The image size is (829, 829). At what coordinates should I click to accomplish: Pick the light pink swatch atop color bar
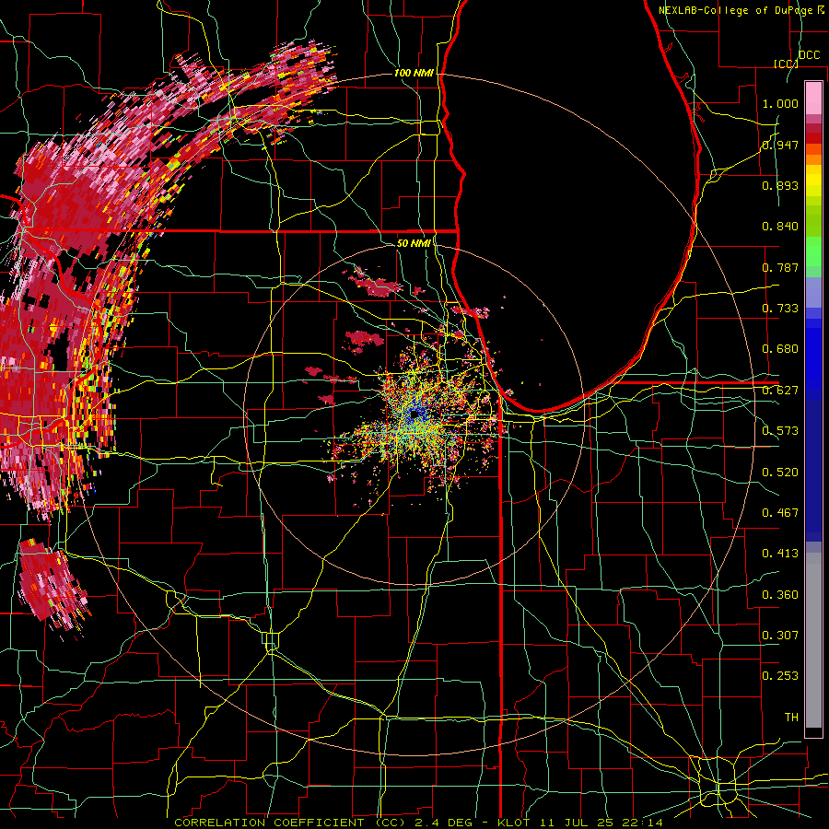(x=813, y=98)
